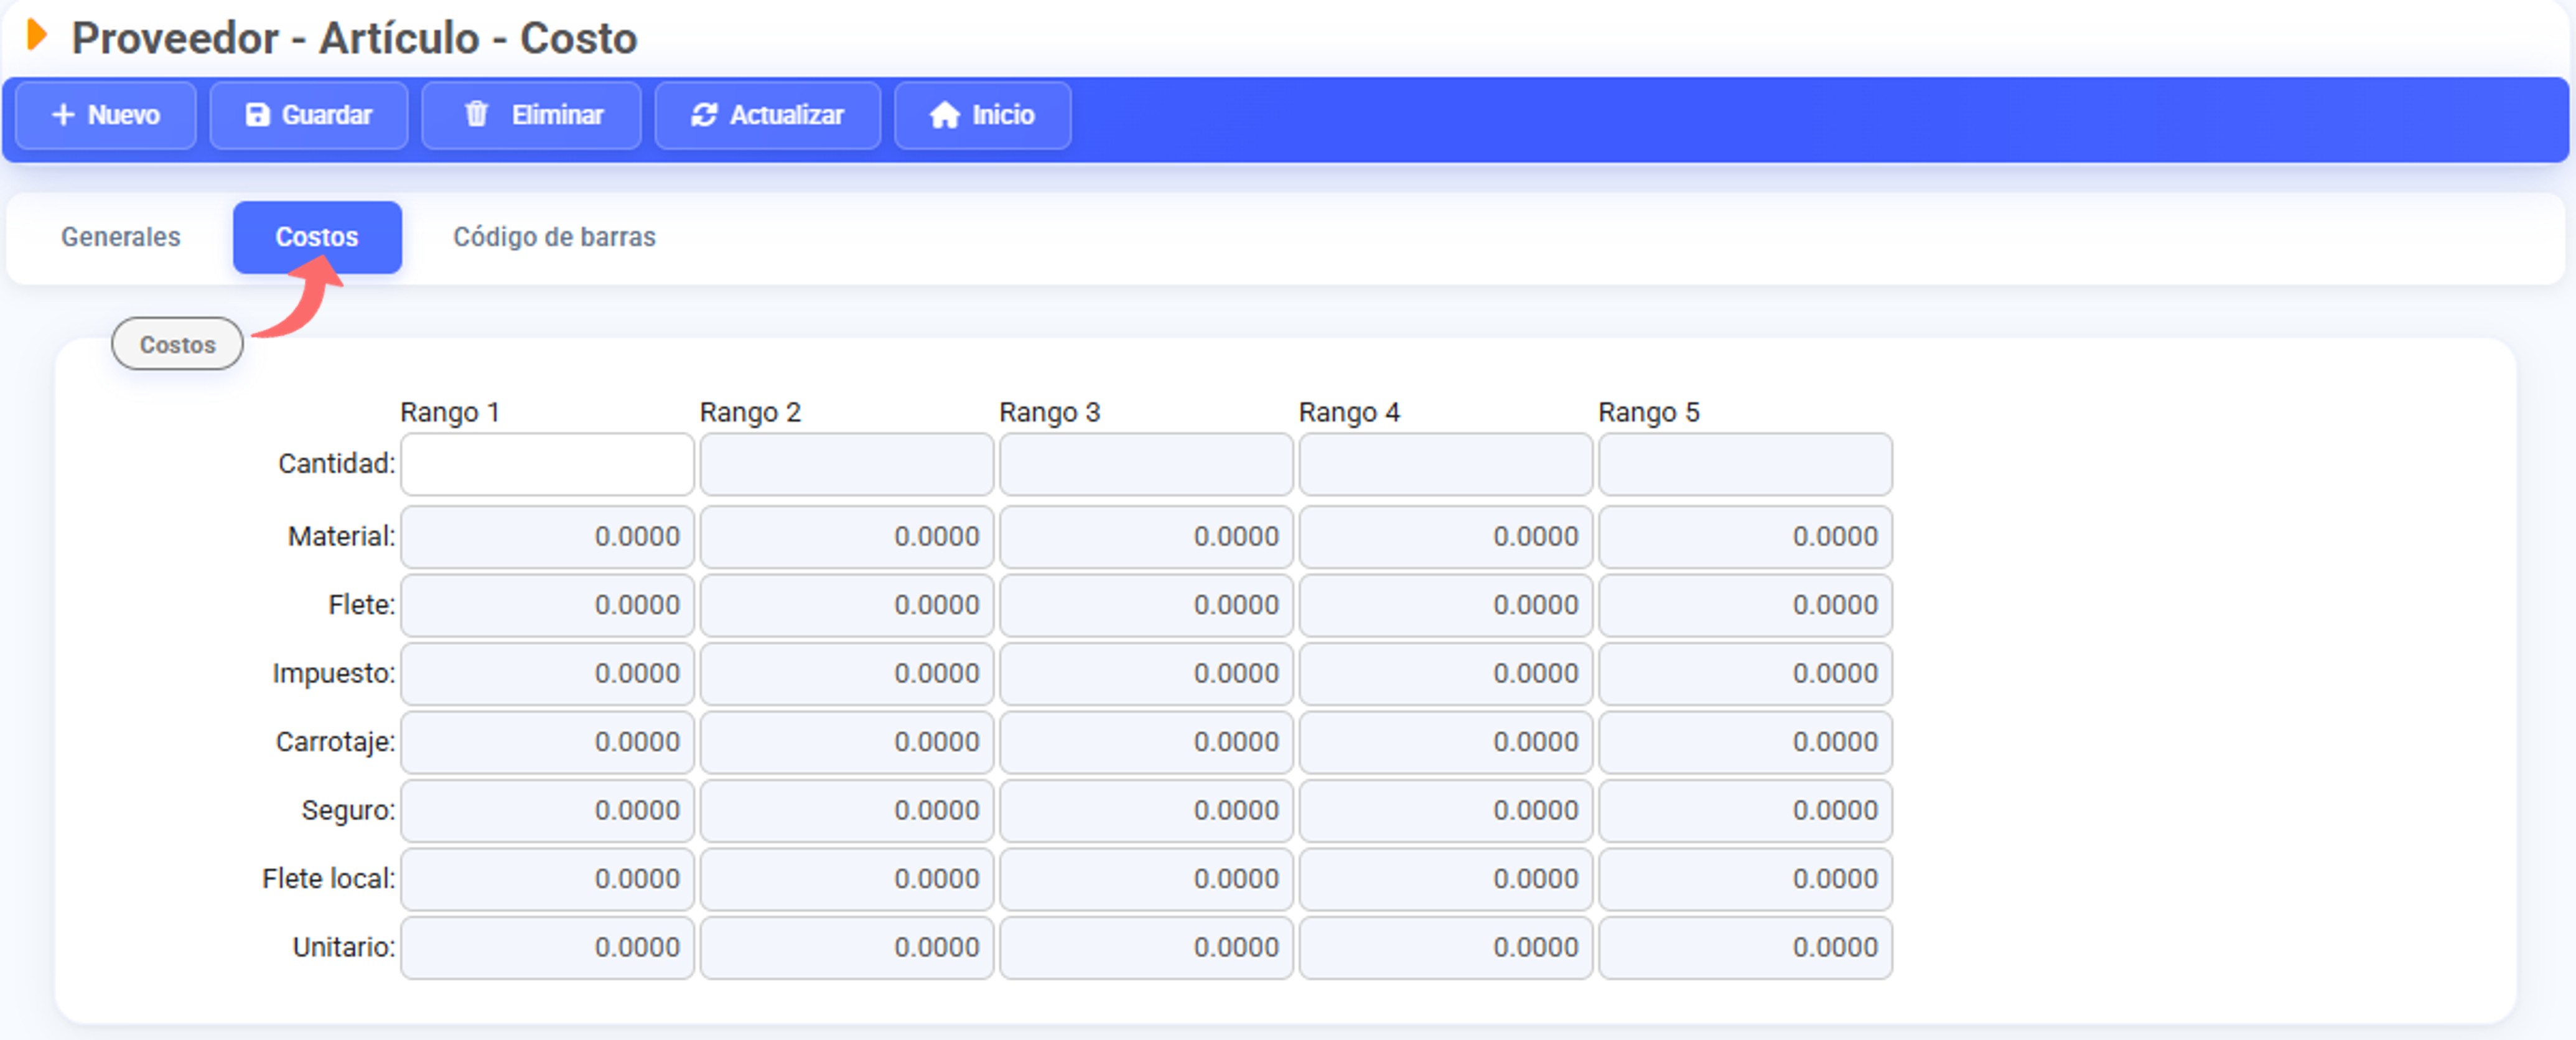
Task: Click the Carrotaje field in Rango 4
Action: (x=1446, y=742)
